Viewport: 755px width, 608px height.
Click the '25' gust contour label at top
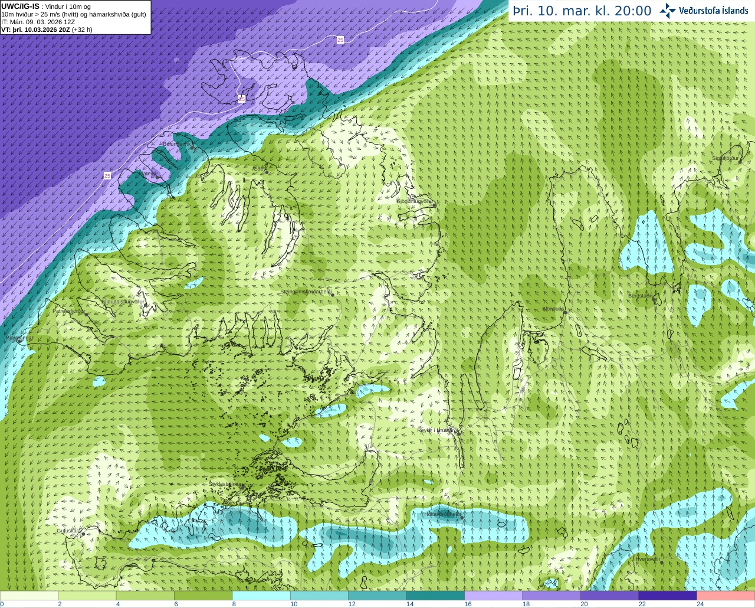[340, 40]
